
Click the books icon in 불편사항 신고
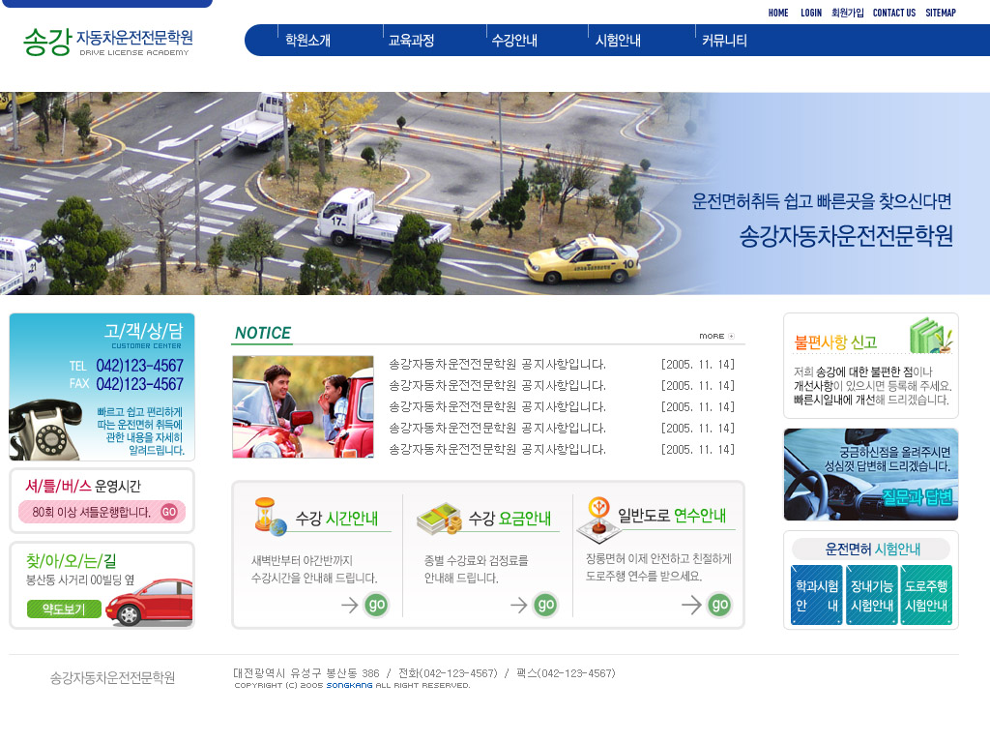tap(930, 336)
